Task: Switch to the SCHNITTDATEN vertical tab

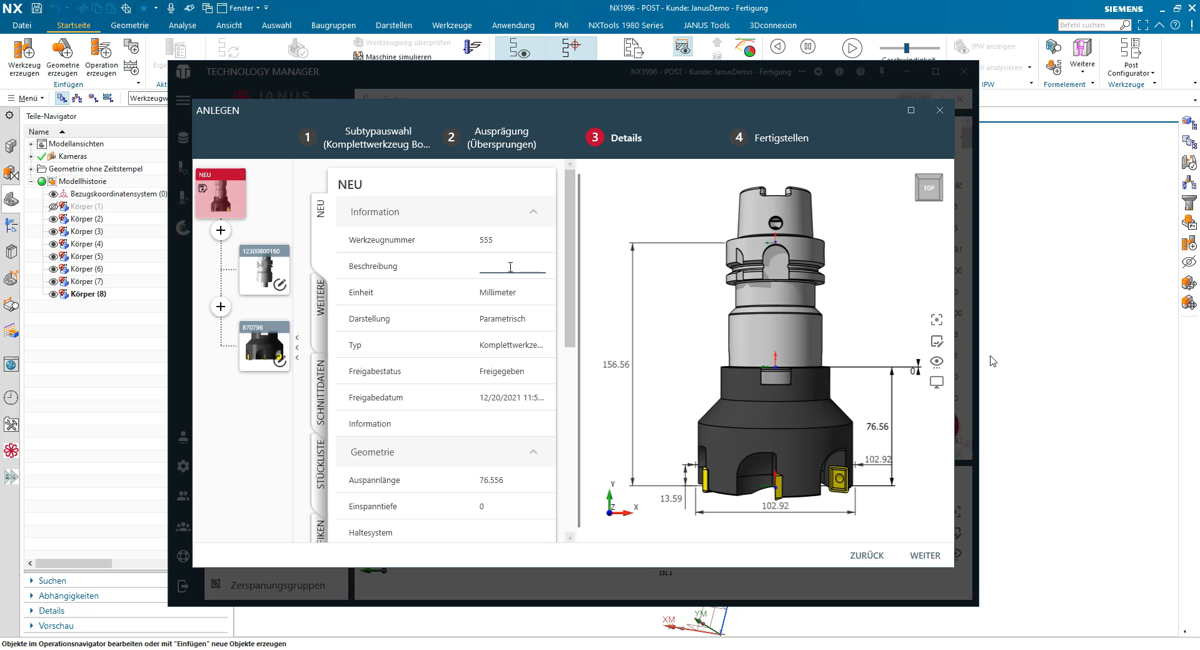Action: [x=320, y=392]
